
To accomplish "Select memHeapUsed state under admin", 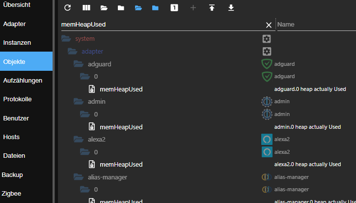I will tap(121, 127).
